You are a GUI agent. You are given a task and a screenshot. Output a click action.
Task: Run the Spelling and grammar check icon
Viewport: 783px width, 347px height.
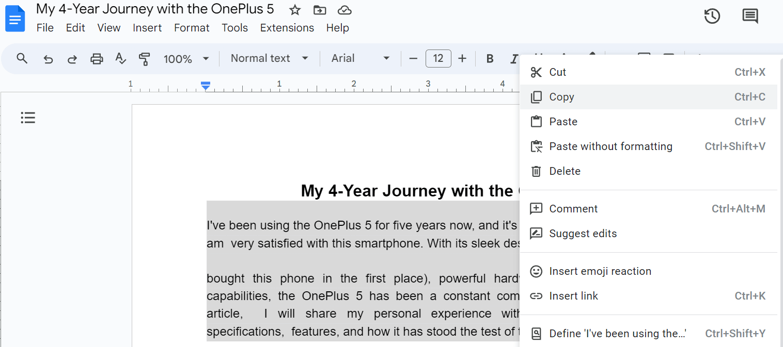(120, 58)
